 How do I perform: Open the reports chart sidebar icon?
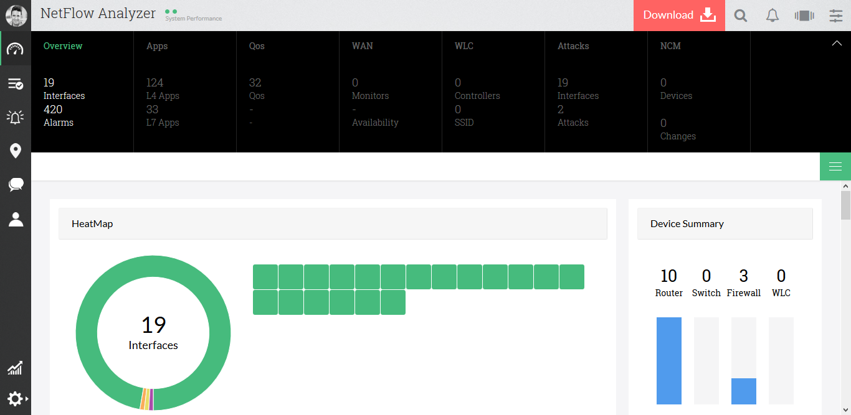coord(16,368)
